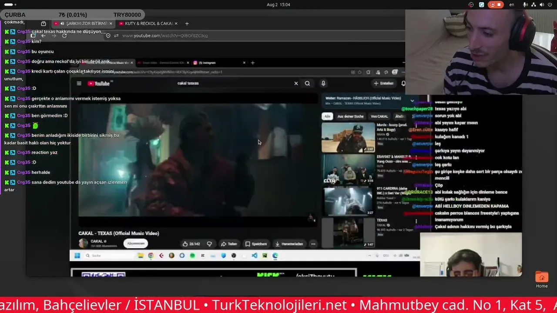
Task: Open Microsoft Edge from the inner taskbar
Action: (275, 256)
